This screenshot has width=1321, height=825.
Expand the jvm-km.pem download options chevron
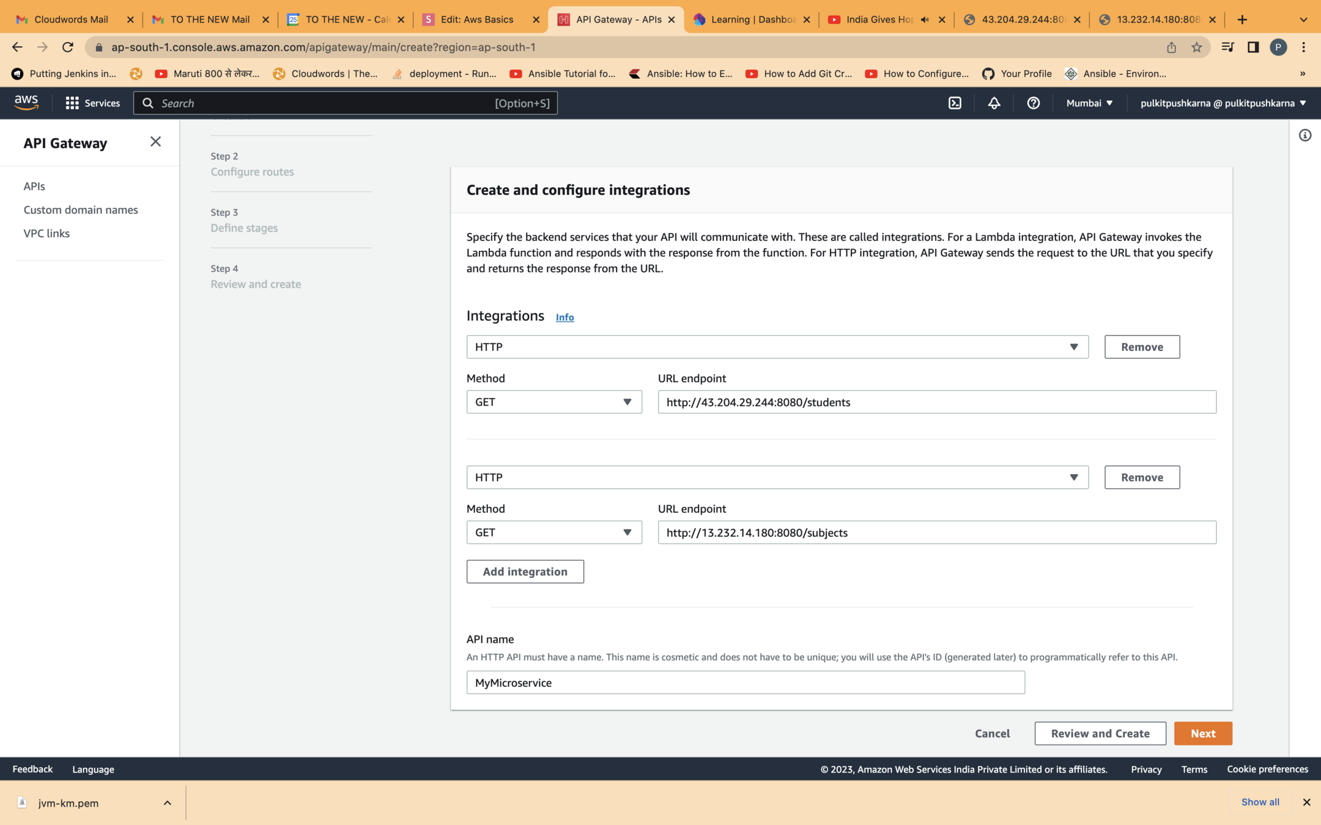tap(167, 802)
